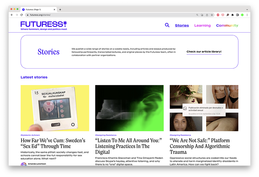
Task: Open the green profile avatar menu
Action: tap(242, 15)
